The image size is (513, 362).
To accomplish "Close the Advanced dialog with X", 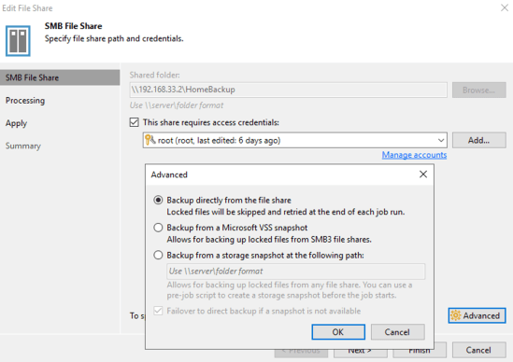I will click(x=423, y=174).
